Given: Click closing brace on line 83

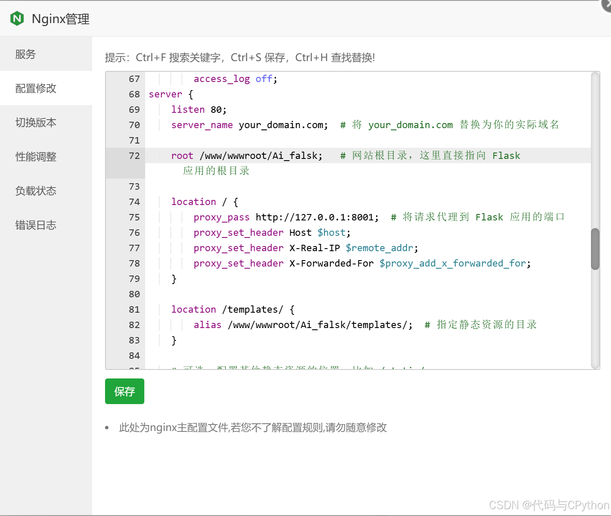Looking at the screenshot, I should coord(174,340).
